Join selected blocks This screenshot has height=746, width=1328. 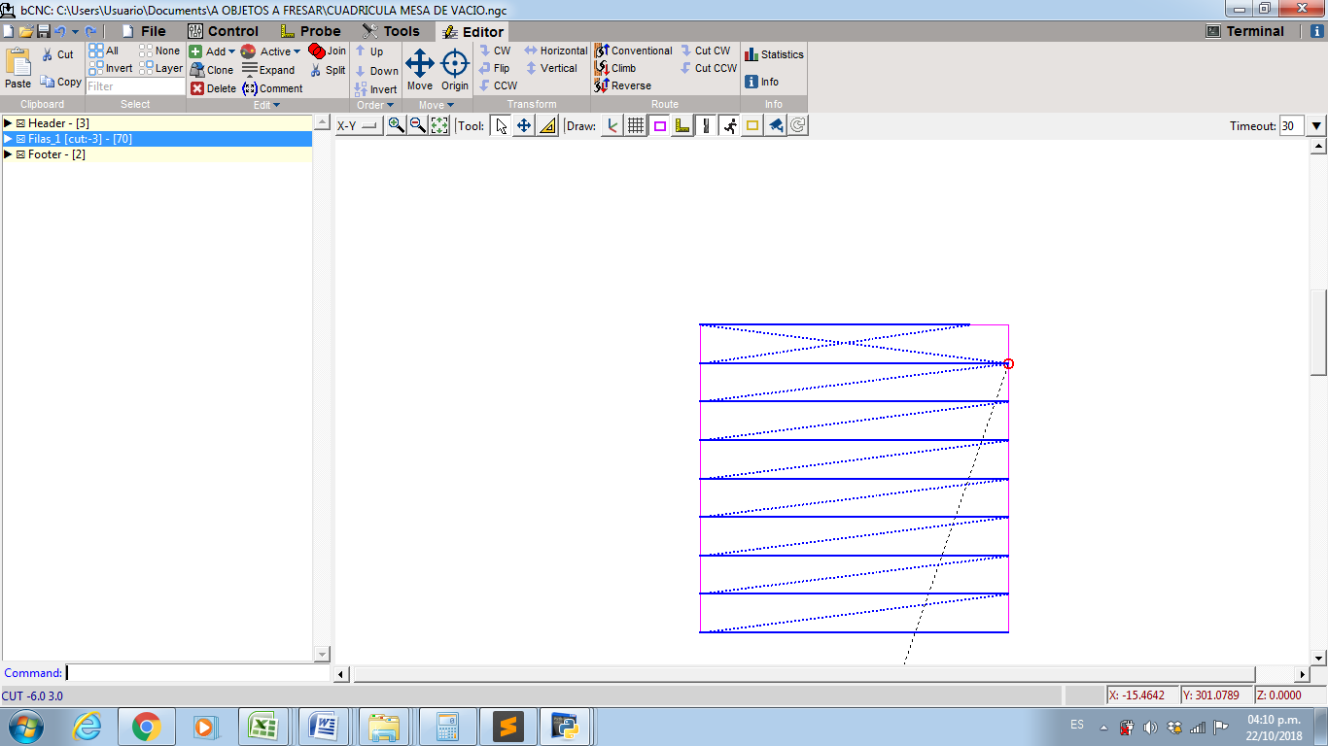click(328, 51)
